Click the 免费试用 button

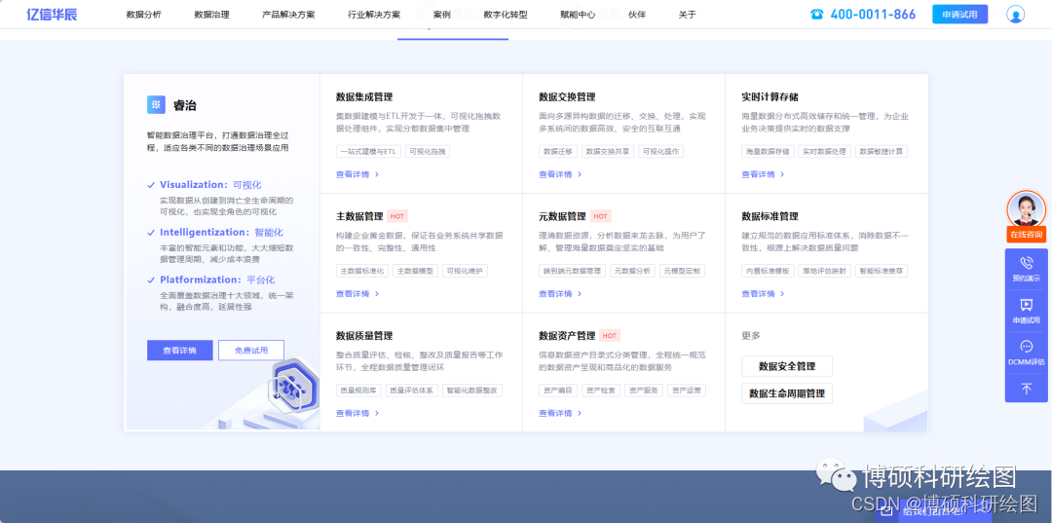click(251, 350)
